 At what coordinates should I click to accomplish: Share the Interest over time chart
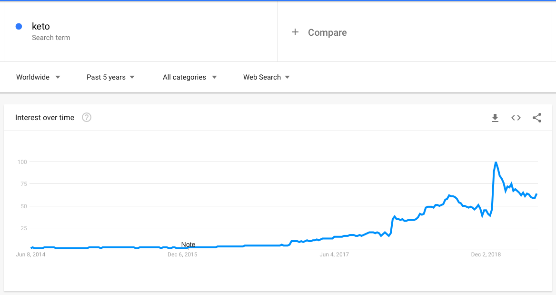(x=537, y=118)
